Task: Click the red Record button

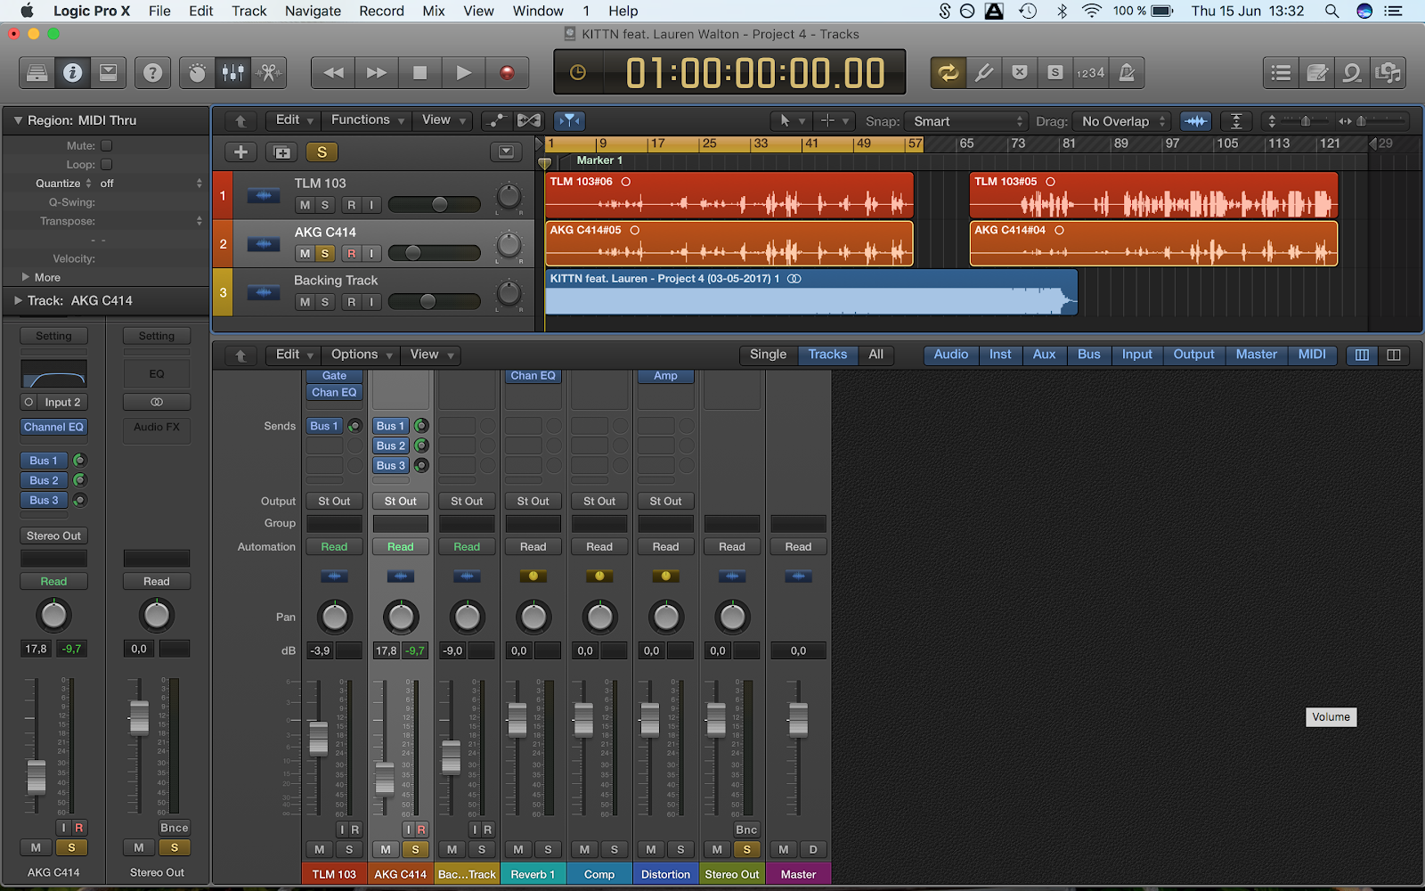Action: [508, 73]
